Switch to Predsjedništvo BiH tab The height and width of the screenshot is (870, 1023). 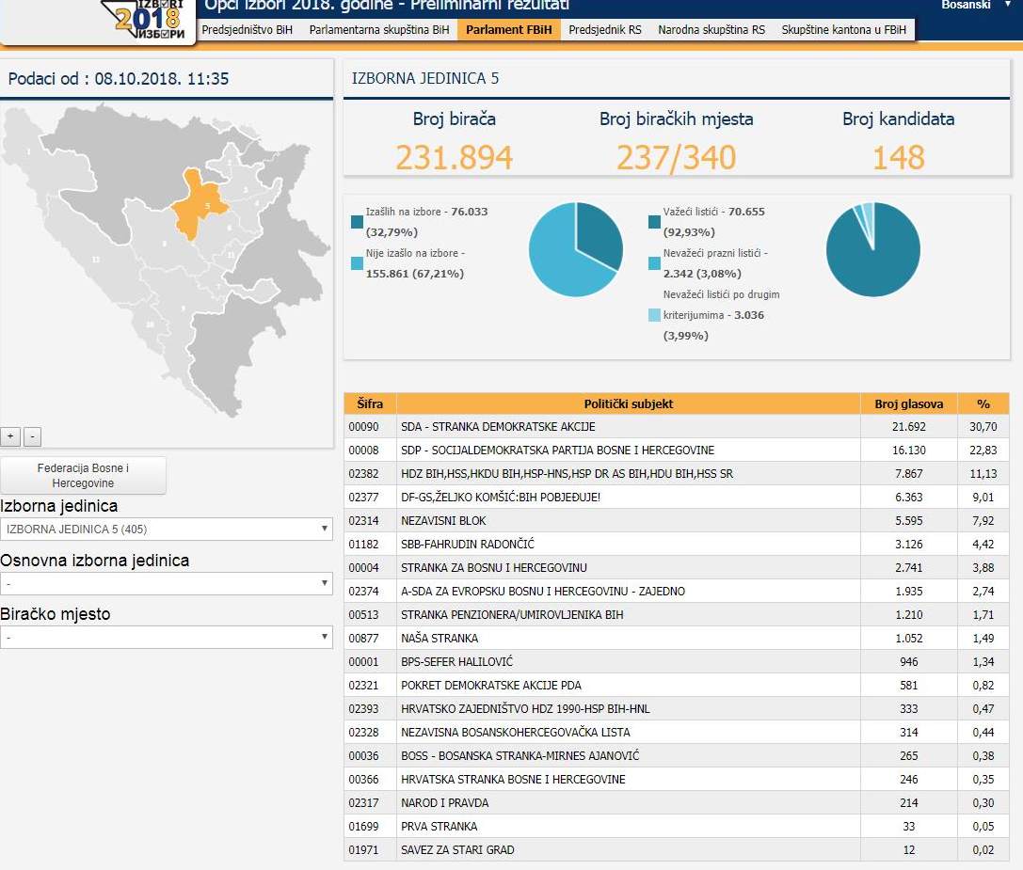[x=248, y=30]
